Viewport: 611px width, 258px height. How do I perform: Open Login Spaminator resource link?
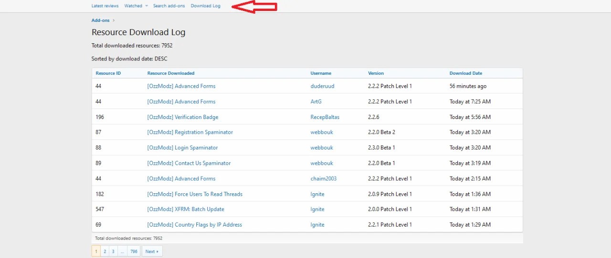pos(182,148)
